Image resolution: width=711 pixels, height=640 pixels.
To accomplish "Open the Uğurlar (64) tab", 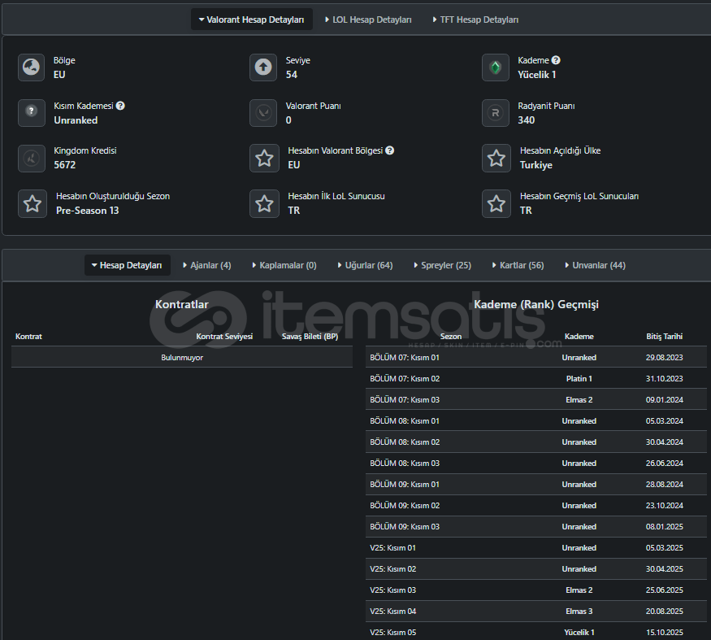I will (365, 265).
